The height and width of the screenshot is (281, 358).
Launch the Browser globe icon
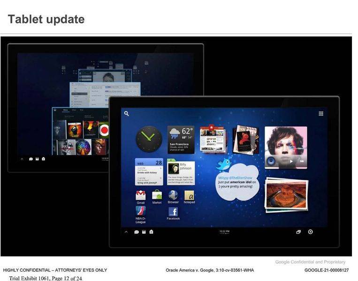coord(173,195)
